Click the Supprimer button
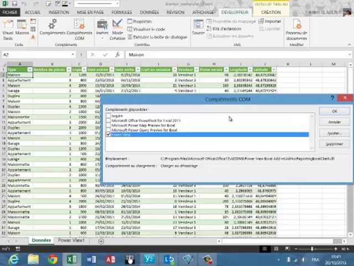The width and height of the screenshot is (354, 266). (x=335, y=144)
